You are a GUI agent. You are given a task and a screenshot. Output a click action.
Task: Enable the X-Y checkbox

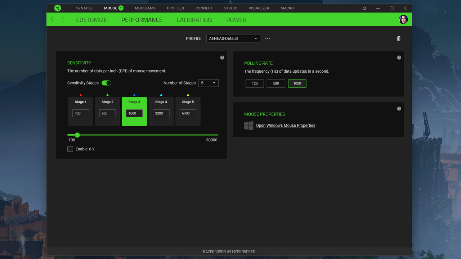70,149
